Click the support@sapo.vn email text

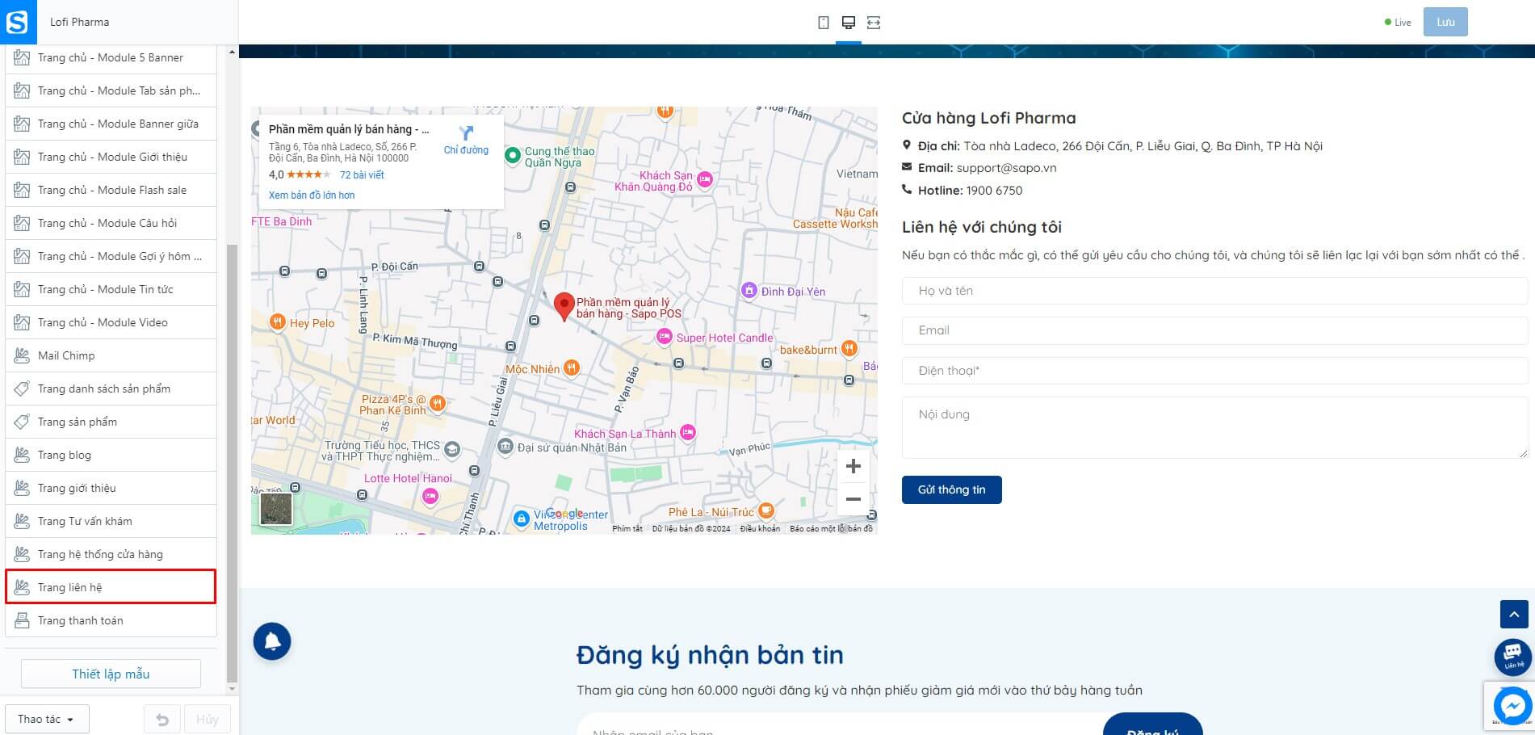[1006, 168]
